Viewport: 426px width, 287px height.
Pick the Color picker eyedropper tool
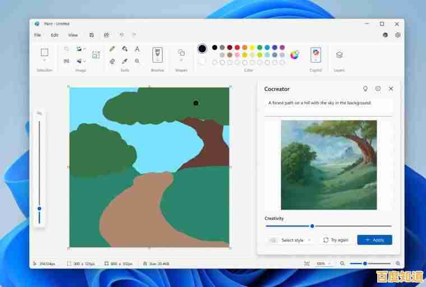point(124,61)
